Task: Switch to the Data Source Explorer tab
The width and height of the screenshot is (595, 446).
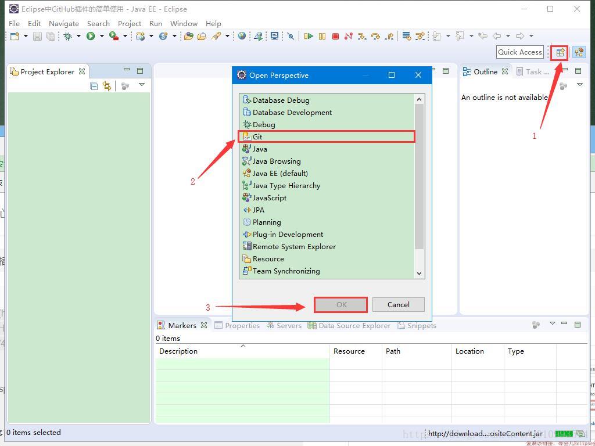Action: point(349,325)
